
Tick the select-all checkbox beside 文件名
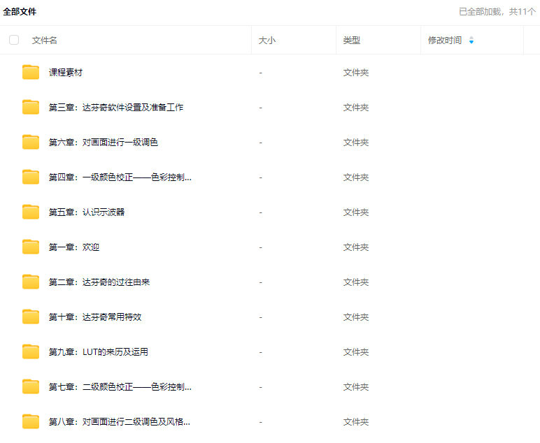(x=14, y=40)
